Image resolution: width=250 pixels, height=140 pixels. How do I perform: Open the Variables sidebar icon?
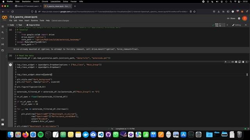tap(3, 44)
